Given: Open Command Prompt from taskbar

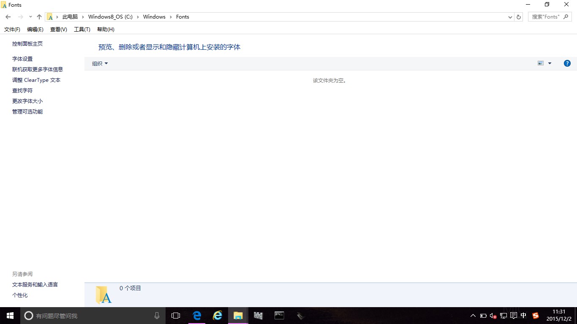Looking at the screenshot, I should pos(279,316).
